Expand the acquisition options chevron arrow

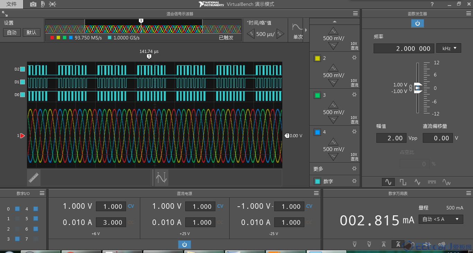point(306,30)
